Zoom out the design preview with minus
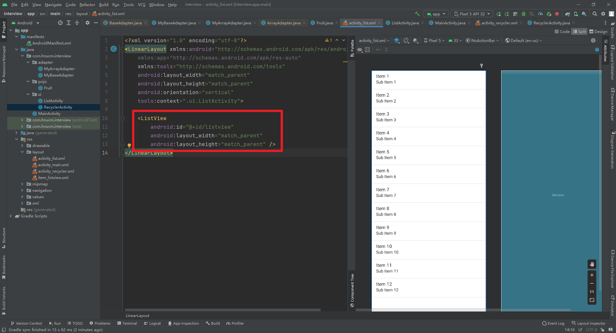616x333 pixels. pyautogui.click(x=592, y=283)
